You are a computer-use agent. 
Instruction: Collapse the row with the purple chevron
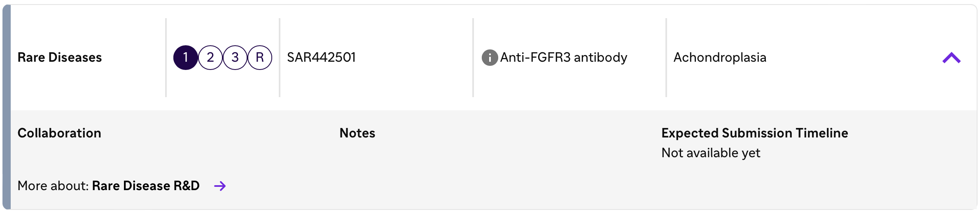point(951,58)
